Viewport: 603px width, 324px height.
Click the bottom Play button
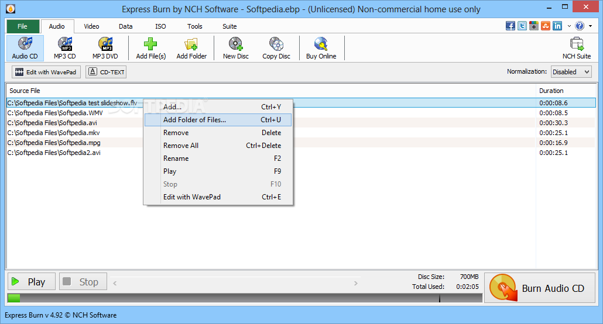click(32, 282)
